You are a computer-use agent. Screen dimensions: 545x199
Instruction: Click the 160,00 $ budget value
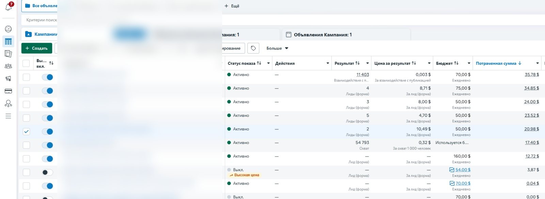tap(462, 156)
